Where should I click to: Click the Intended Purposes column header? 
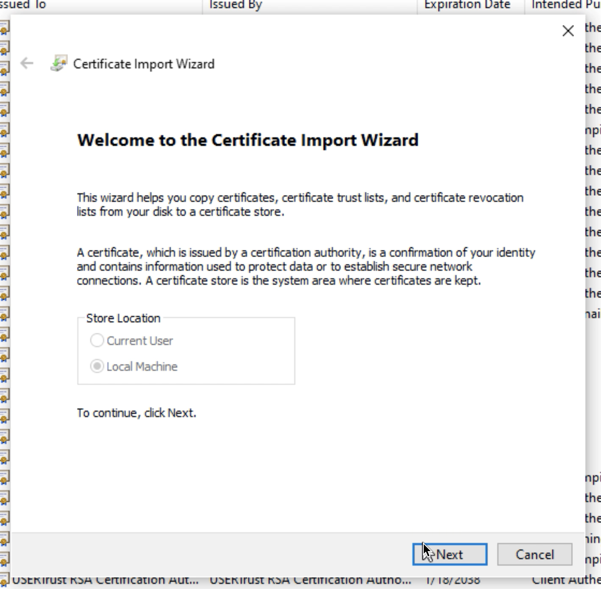pos(565,5)
